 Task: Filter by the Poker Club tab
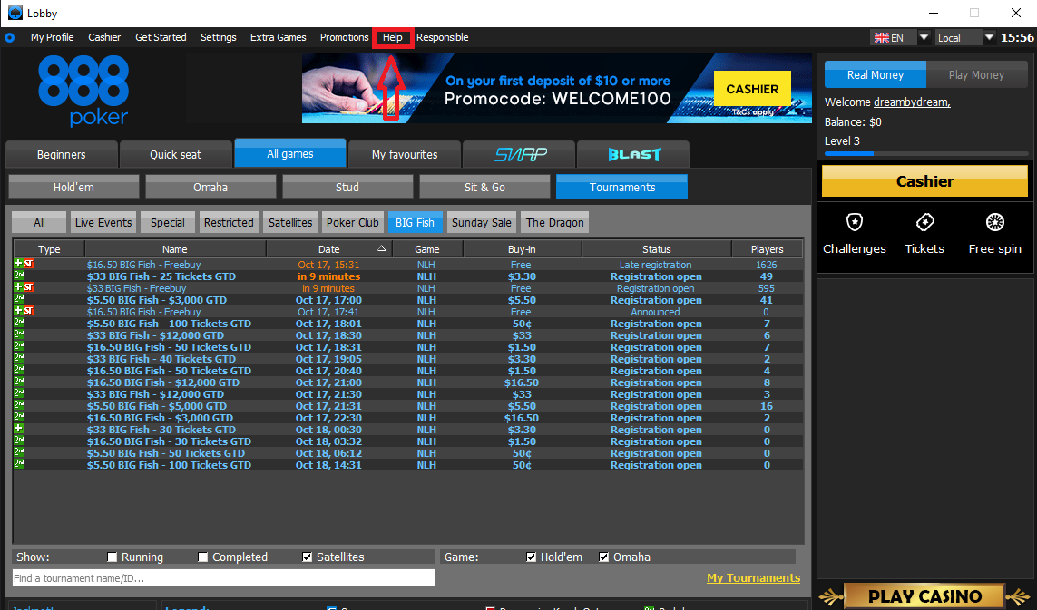click(x=353, y=223)
